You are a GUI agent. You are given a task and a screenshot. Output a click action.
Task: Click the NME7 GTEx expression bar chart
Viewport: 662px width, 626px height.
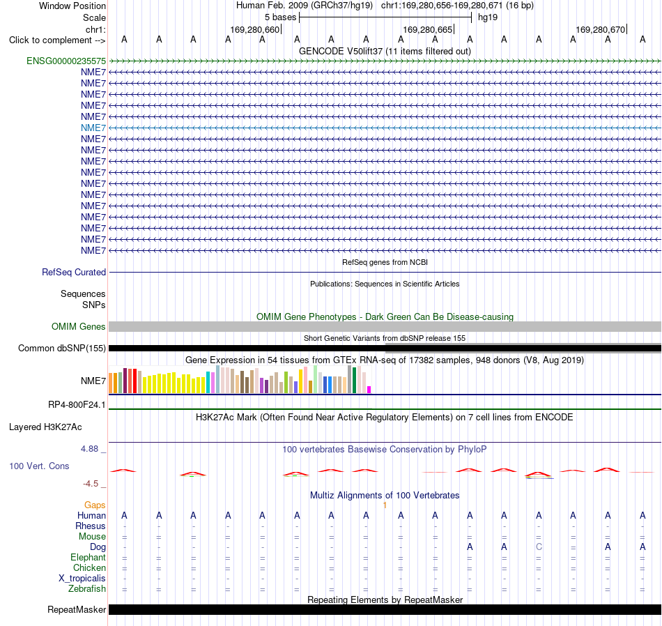point(240,380)
